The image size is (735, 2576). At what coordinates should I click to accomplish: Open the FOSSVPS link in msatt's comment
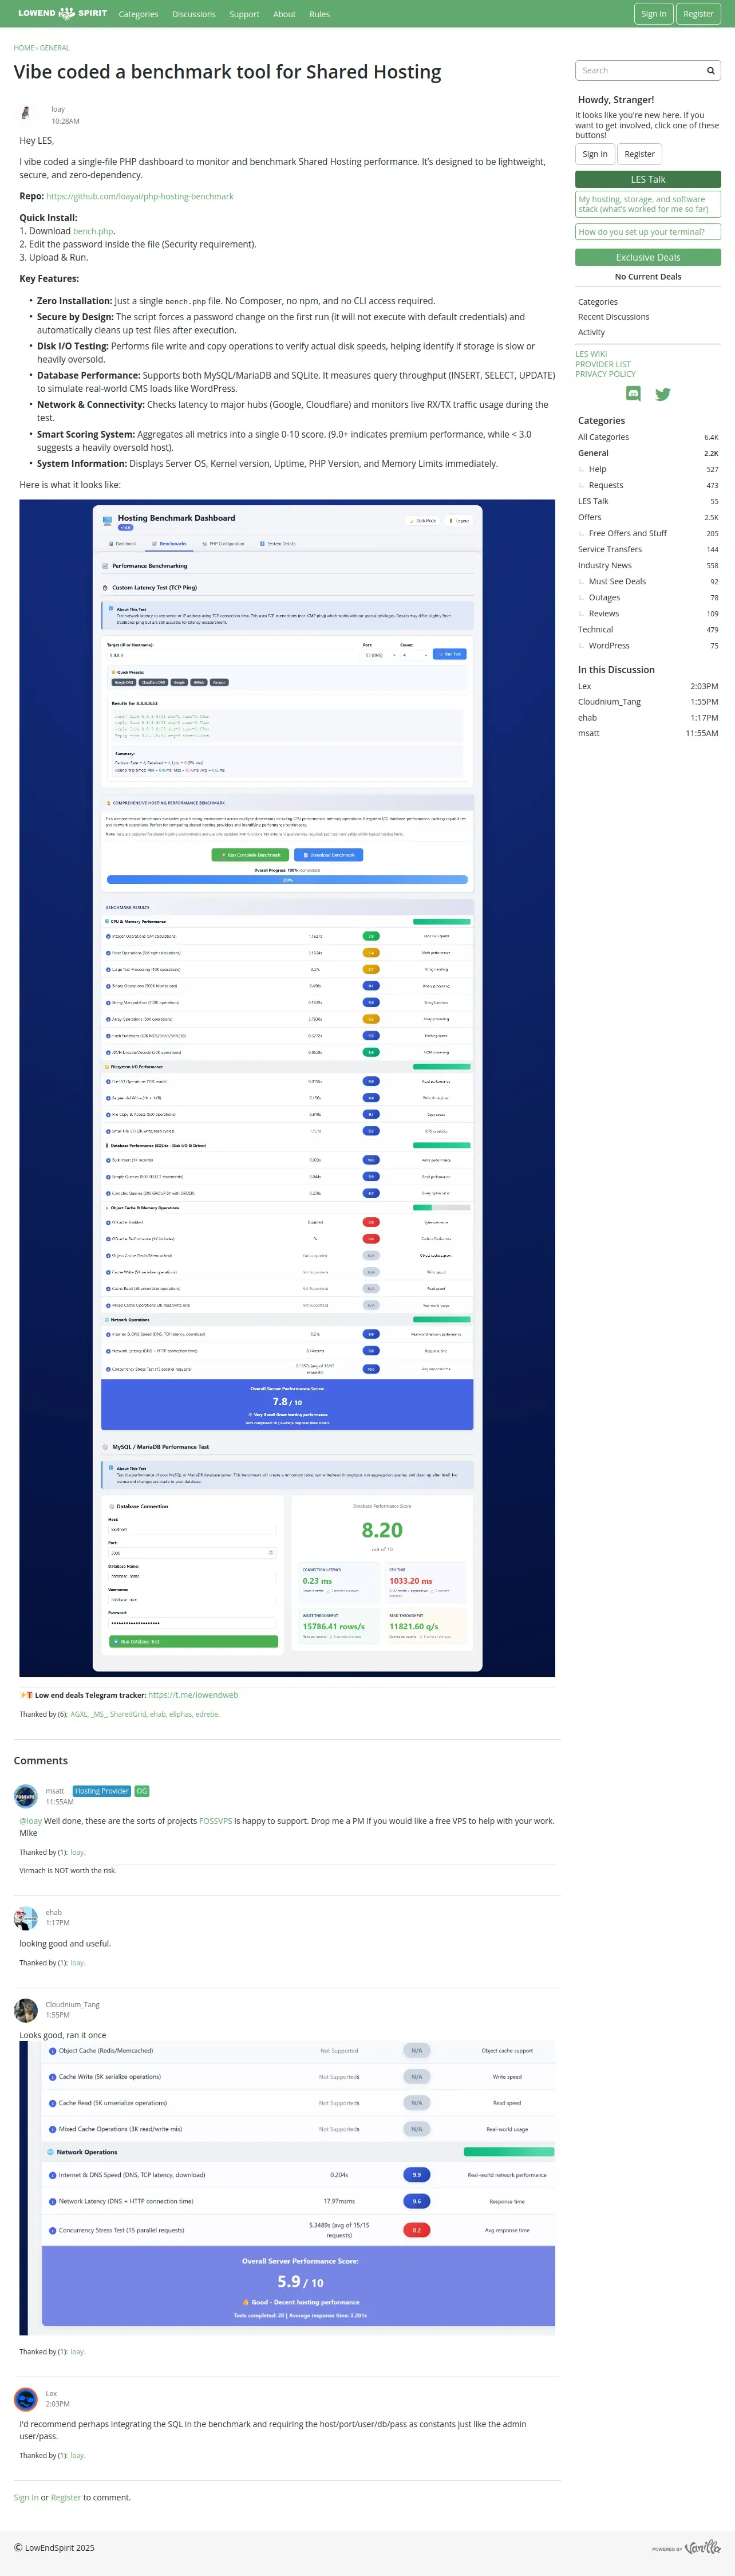(x=215, y=1821)
